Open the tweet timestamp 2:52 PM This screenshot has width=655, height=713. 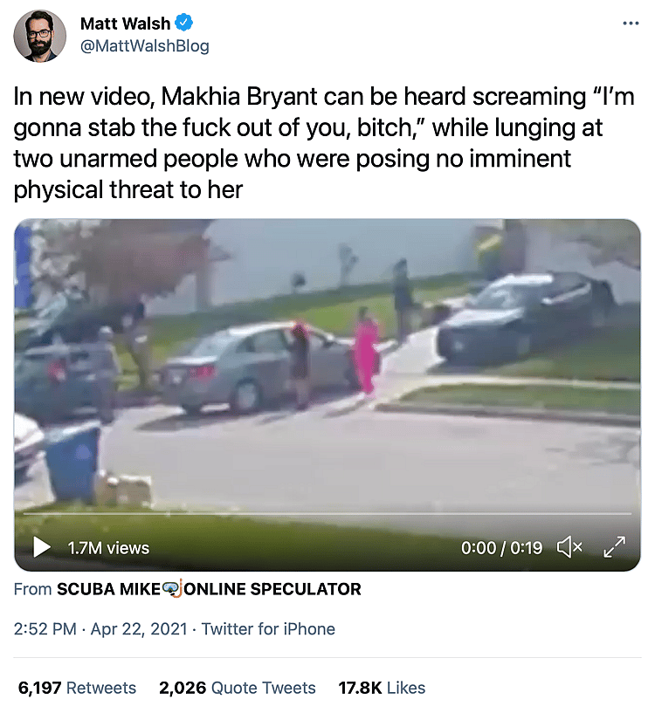45,629
